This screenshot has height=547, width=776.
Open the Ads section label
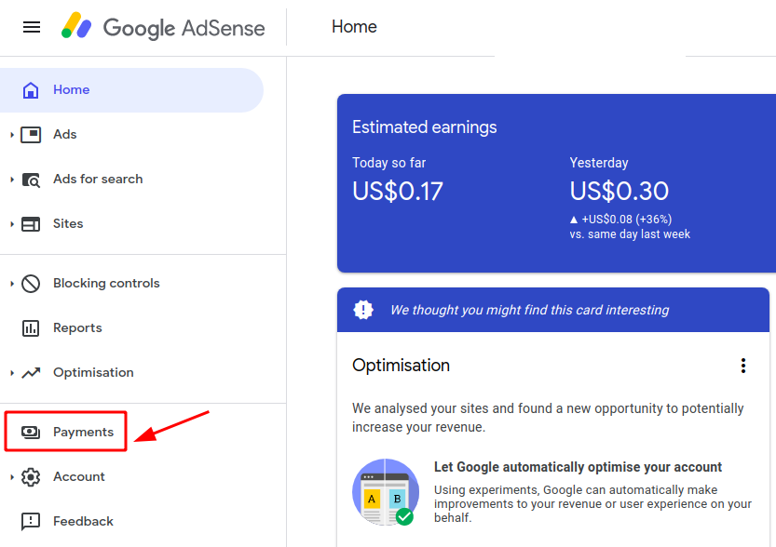point(65,134)
